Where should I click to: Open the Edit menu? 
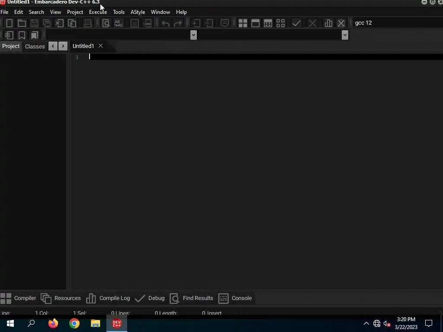click(x=18, y=12)
